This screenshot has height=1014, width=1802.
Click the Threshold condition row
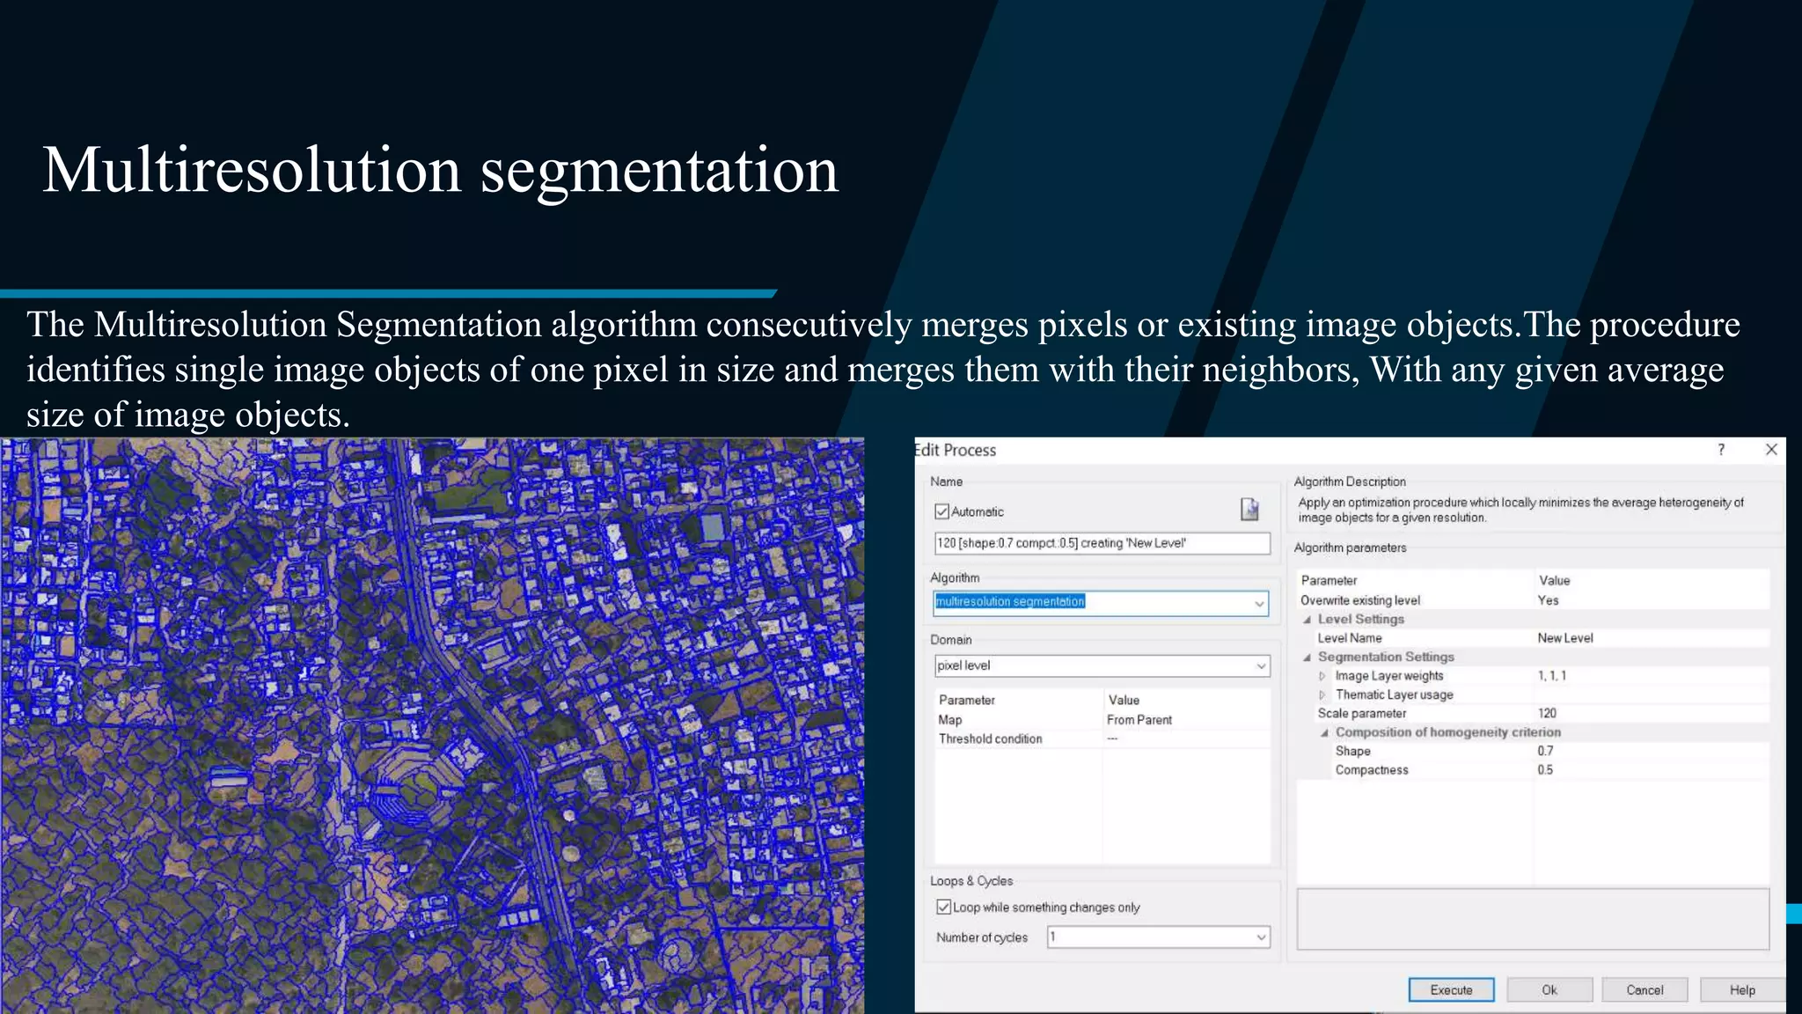point(1102,739)
